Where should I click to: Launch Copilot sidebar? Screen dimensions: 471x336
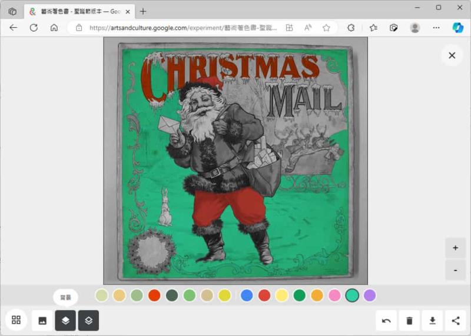(x=458, y=28)
